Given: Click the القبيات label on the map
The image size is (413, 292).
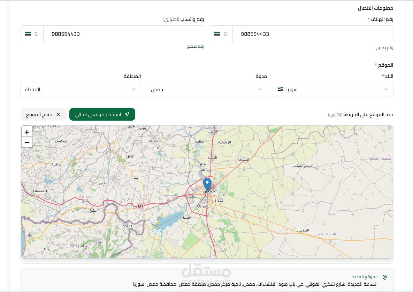Looking at the screenshot, I should pos(98,242).
